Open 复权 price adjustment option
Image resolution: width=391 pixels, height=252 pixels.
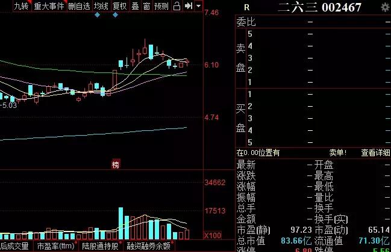[x=120, y=6]
